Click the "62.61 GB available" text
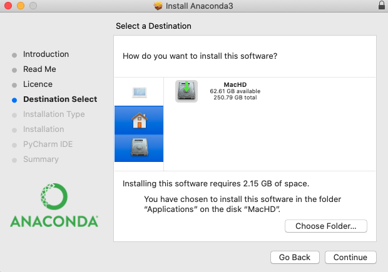The width and height of the screenshot is (388, 272). [235, 91]
